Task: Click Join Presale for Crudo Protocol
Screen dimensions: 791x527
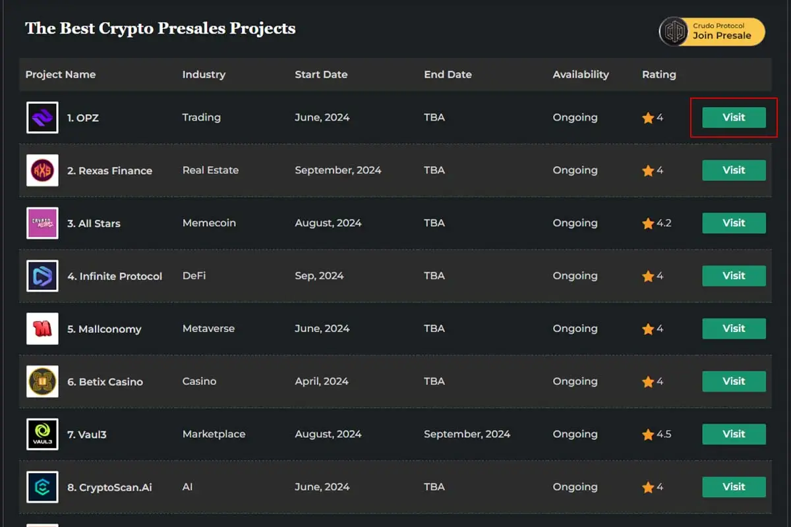Action: 722,36
